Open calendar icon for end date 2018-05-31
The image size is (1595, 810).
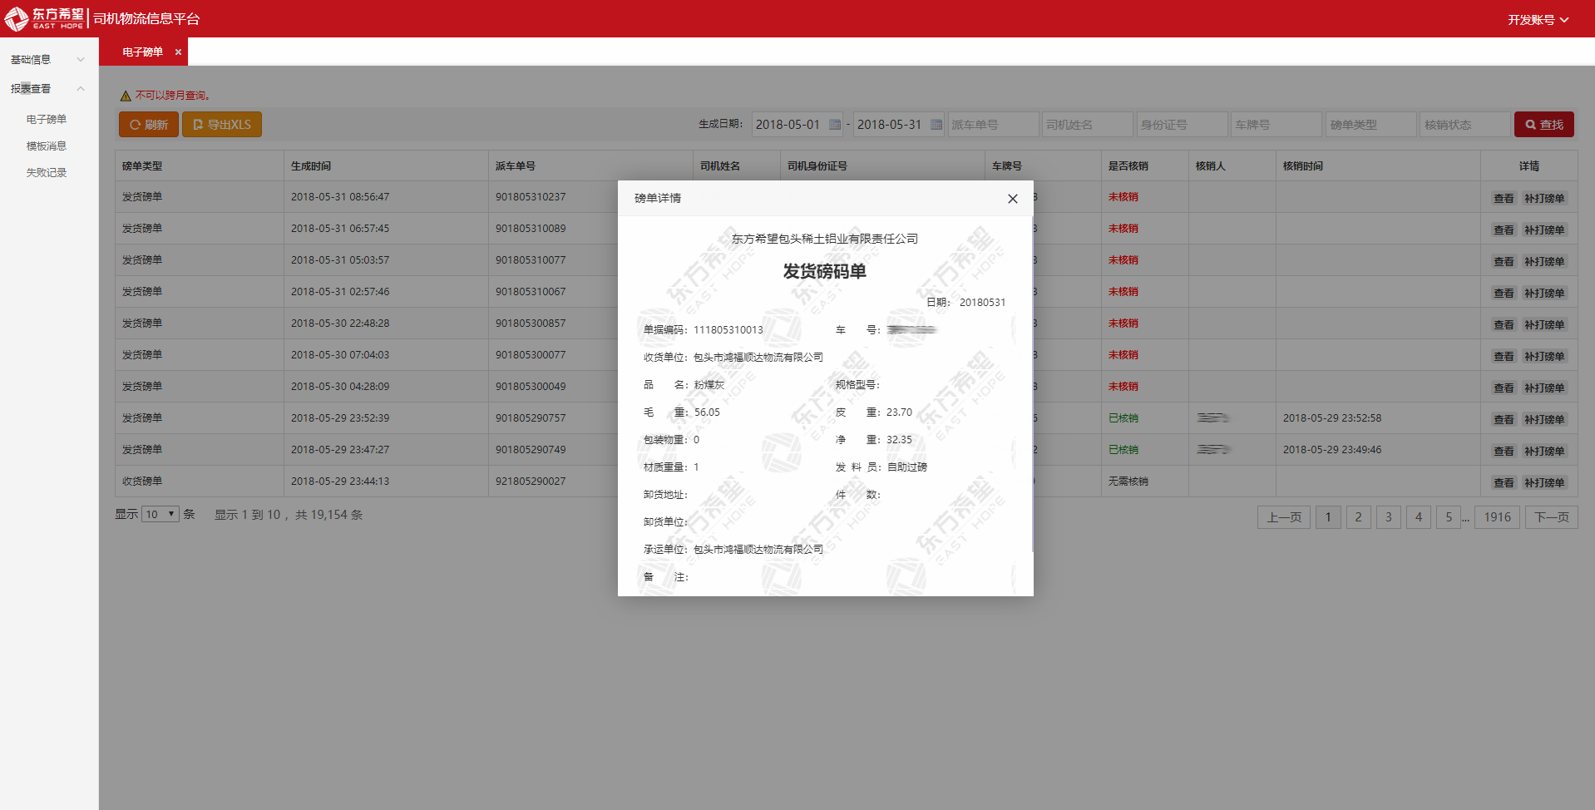(x=936, y=125)
